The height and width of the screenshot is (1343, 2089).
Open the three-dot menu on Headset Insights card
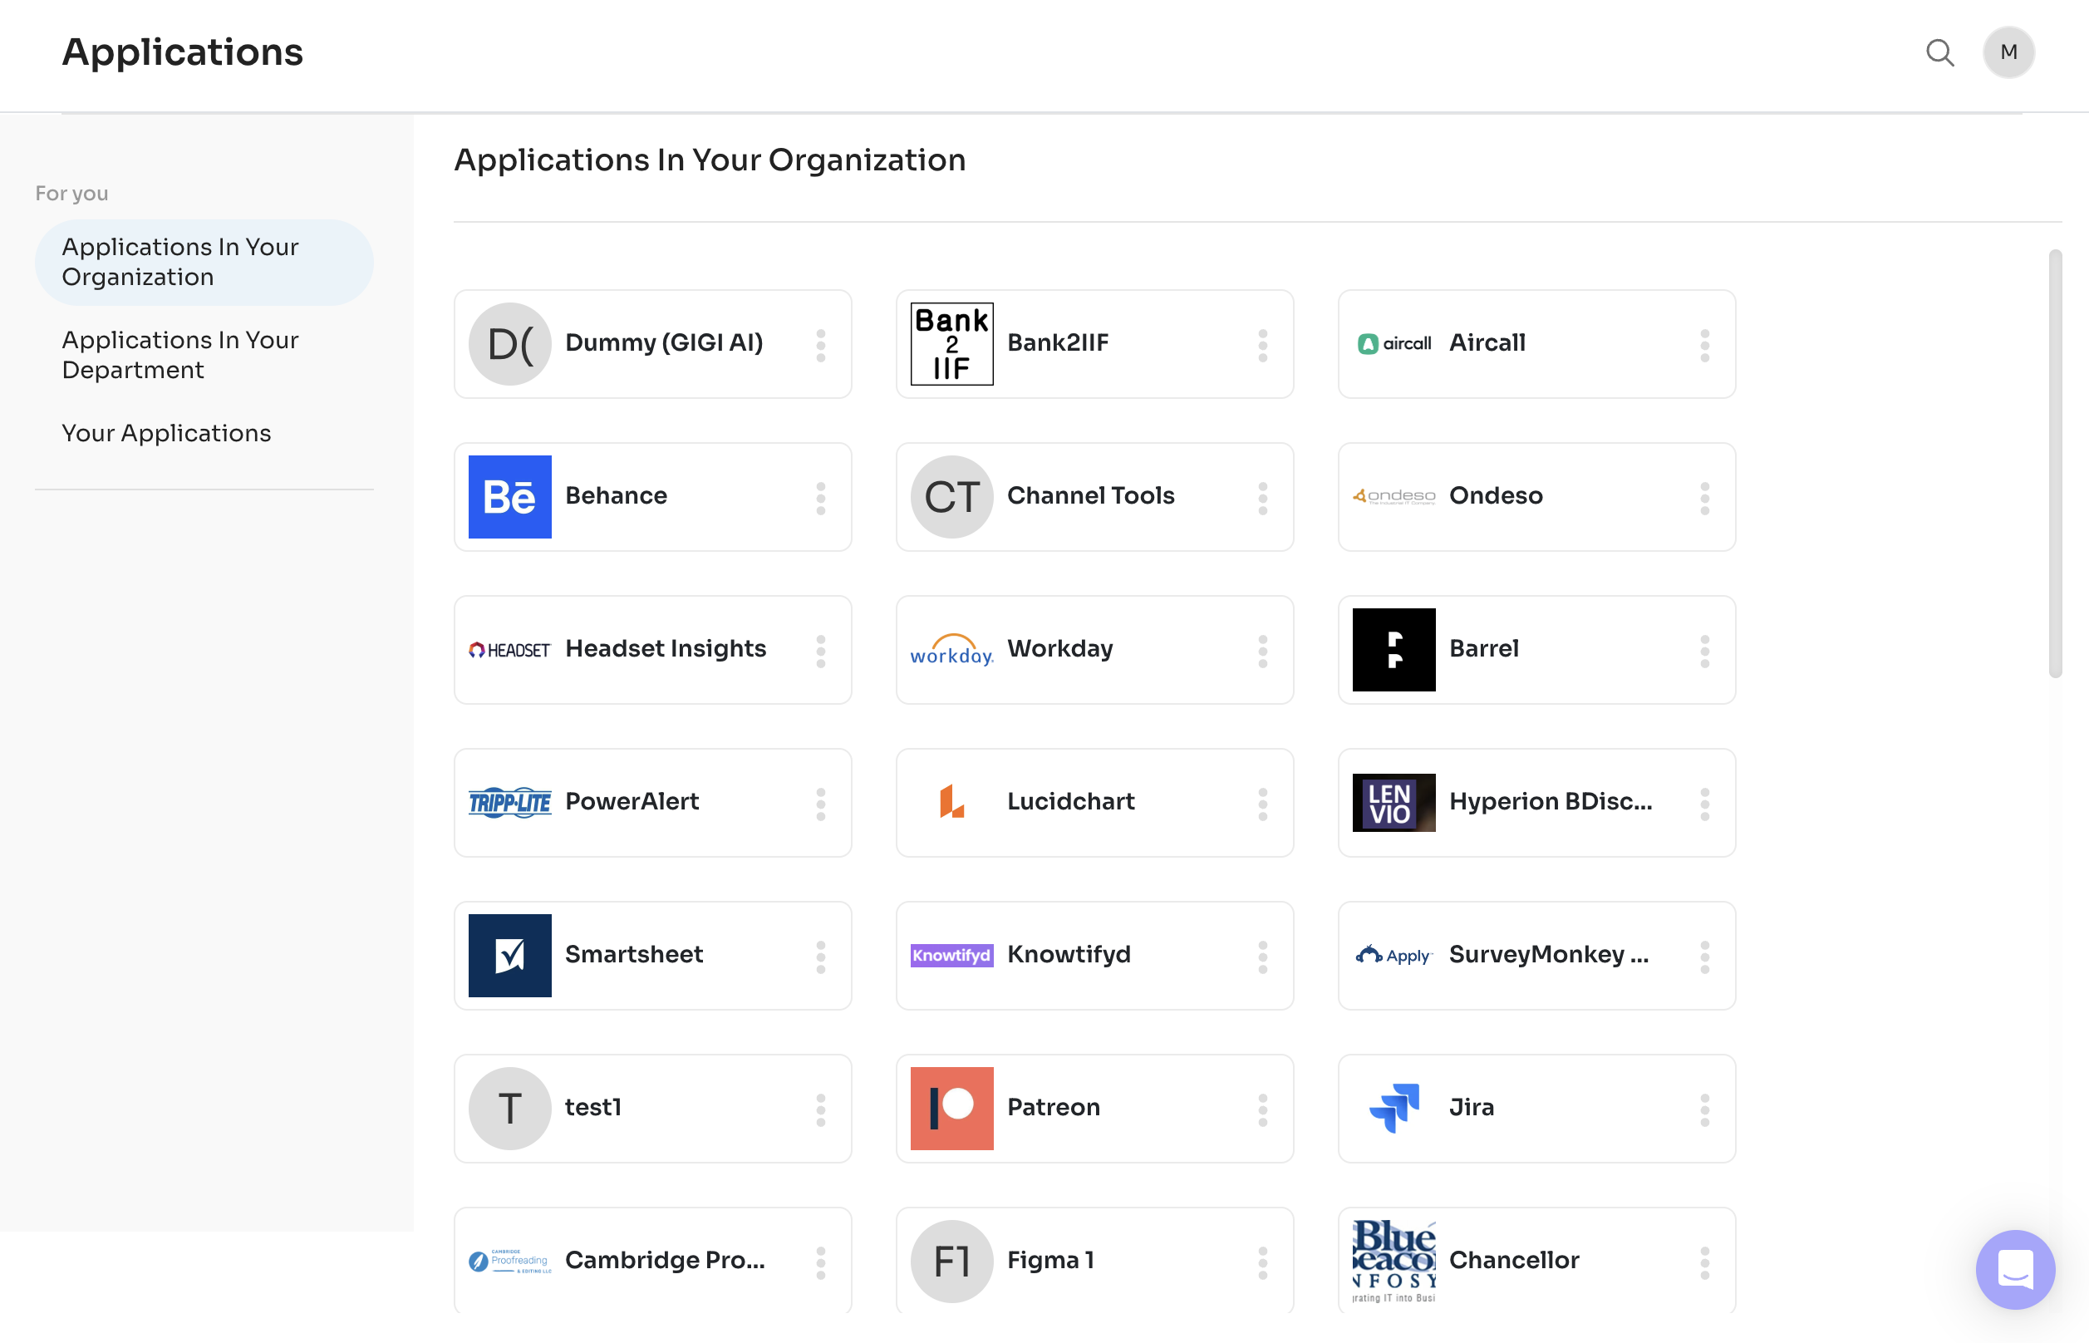[x=820, y=651]
